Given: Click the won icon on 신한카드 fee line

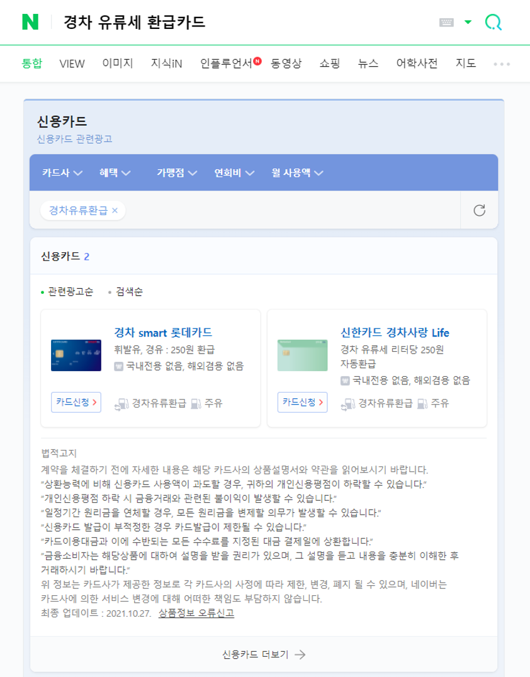Looking at the screenshot, I should click(x=345, y=381).
